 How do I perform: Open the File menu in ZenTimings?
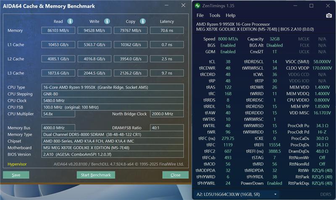click(200, 15)
